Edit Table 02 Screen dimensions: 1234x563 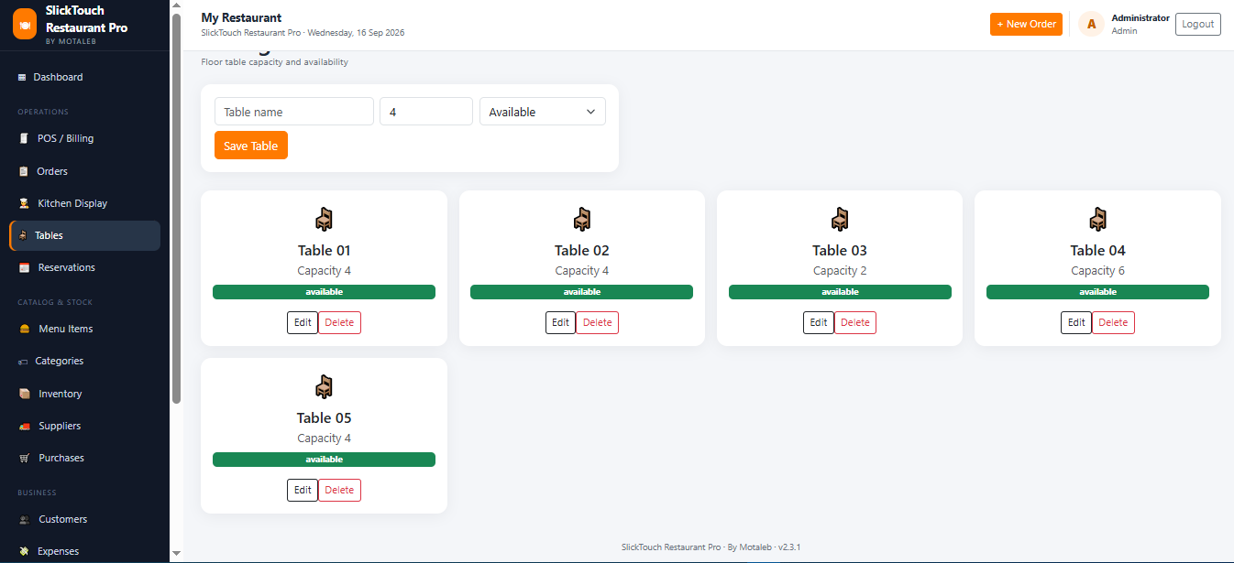561,322
